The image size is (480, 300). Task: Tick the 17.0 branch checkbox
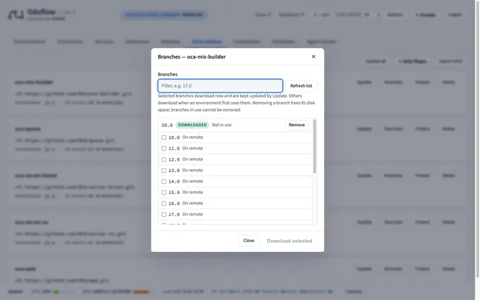click(x=164, y=215)
